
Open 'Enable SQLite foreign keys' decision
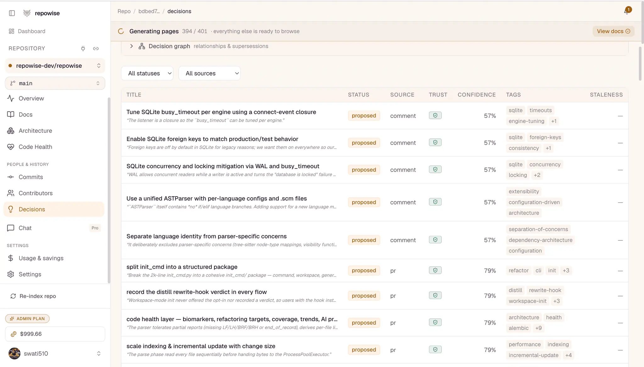[x=212, y=139]
